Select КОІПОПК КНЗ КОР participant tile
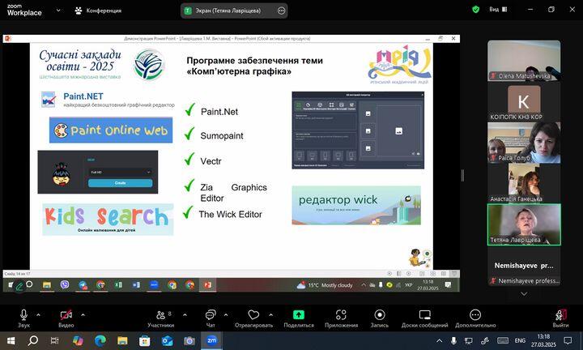This screenshot has height=350, width=583. click(524, 102)
